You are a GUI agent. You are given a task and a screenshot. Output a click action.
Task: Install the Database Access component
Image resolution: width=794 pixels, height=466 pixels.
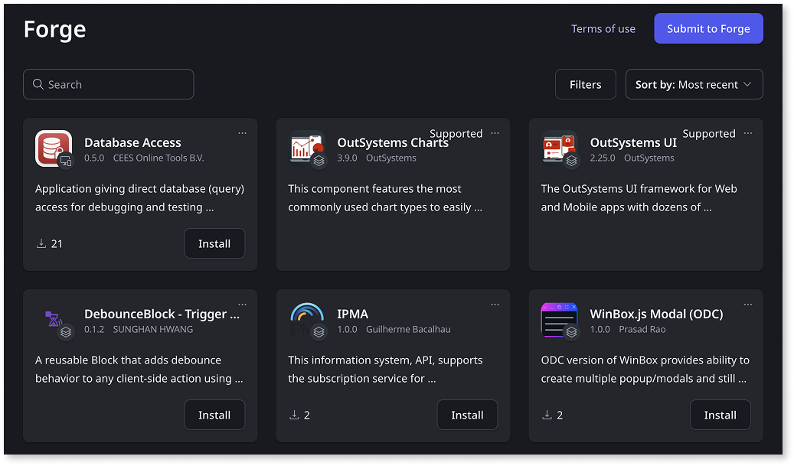pyautogui.click(x=214, y=243)
